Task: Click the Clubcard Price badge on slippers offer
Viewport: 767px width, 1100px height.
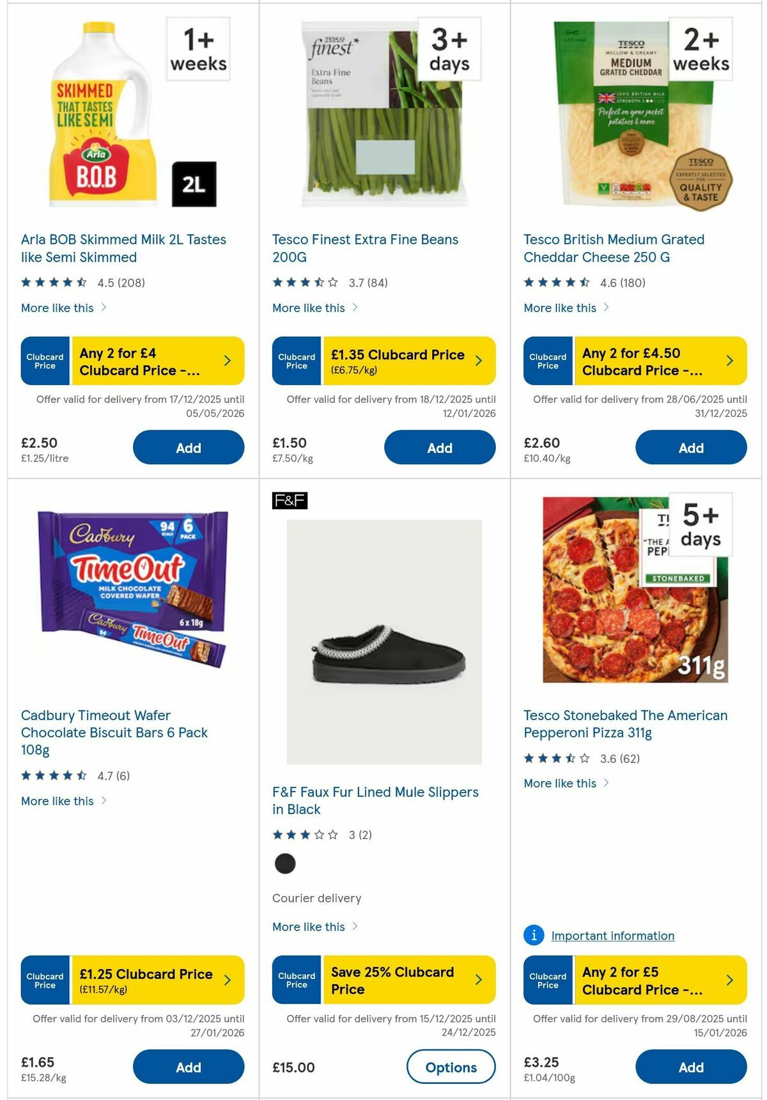Action: click(x=296, y=980)
